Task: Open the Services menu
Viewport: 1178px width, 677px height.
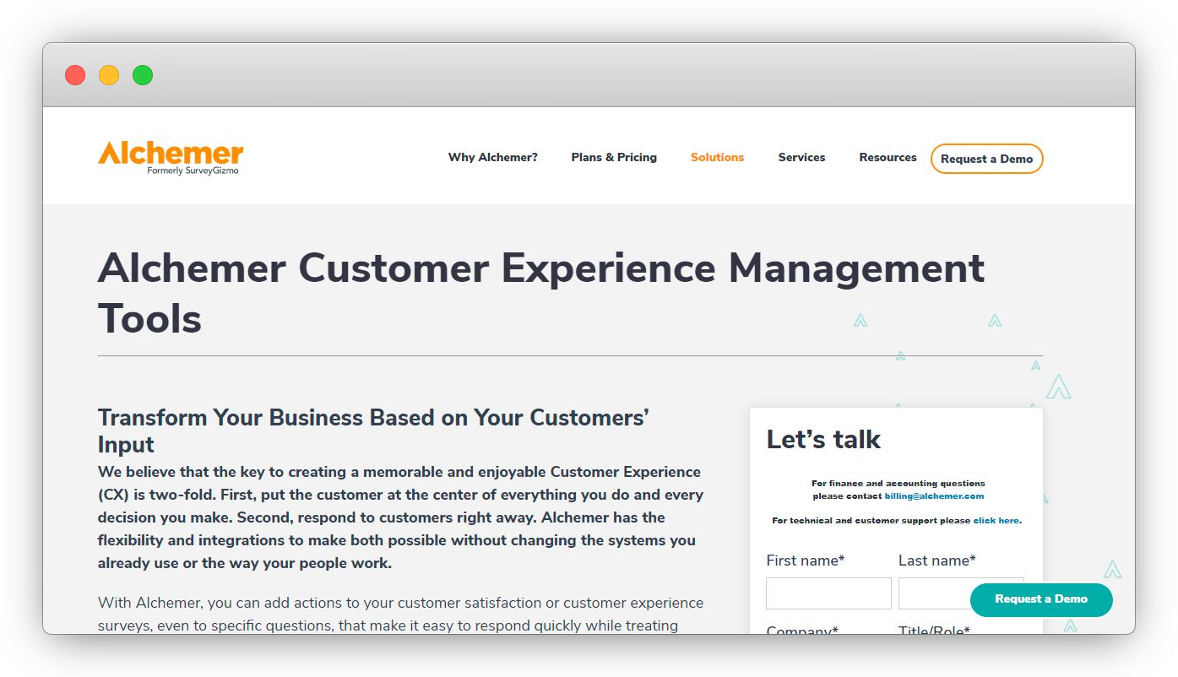Action: coord(801,157)
